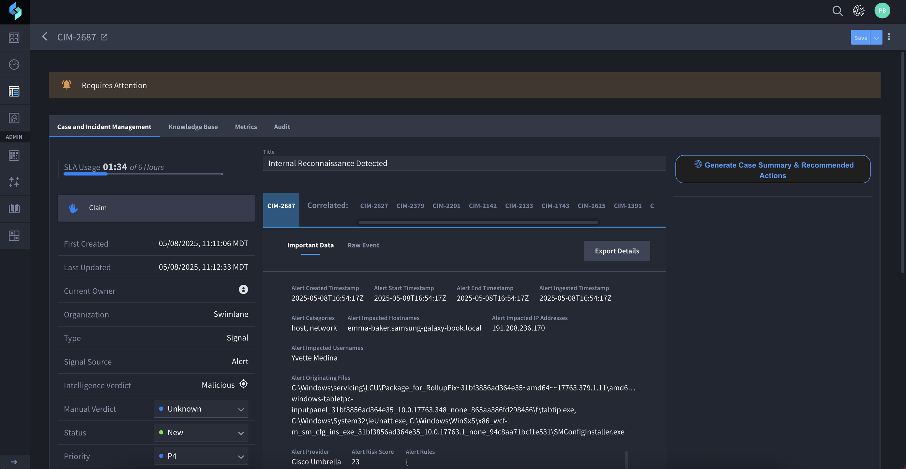Open the PB user avatar menu

(x=882, y=10)
